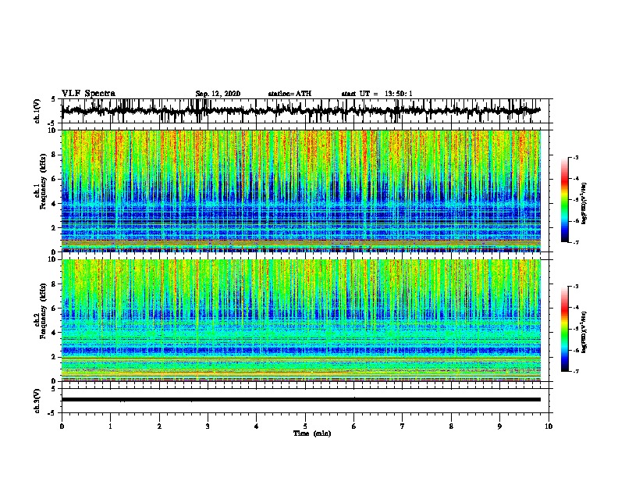
Task: Click the 'start UT = 13:50: 1' text
Action: coord(377,94)
